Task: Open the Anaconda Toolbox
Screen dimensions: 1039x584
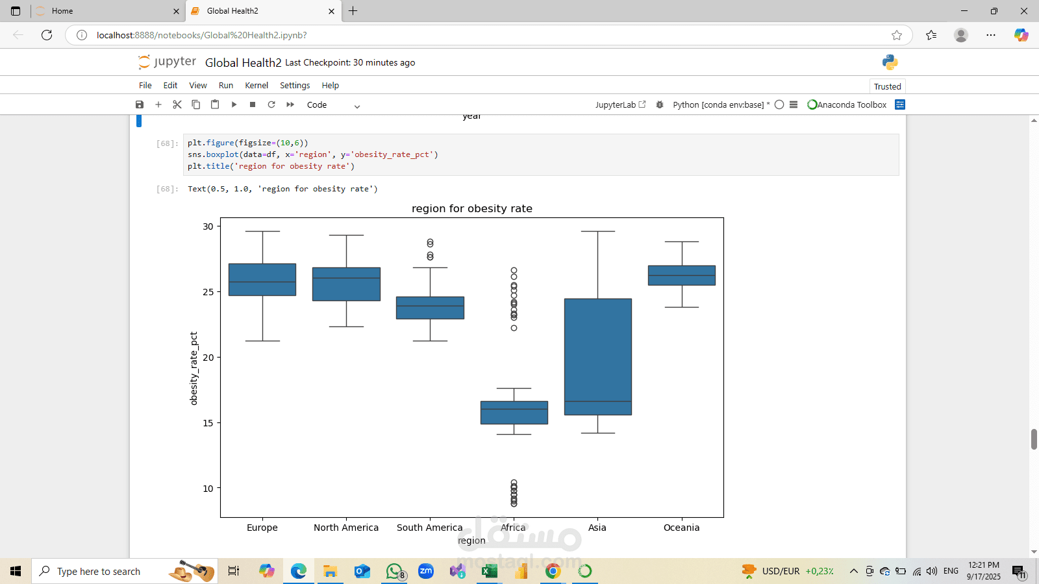Action: tap(847, 104)
